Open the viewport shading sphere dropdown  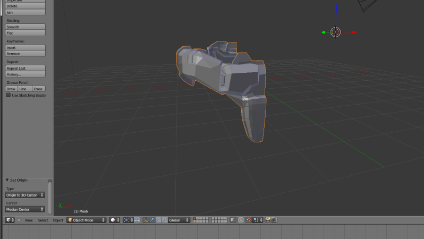coord(115,220)
